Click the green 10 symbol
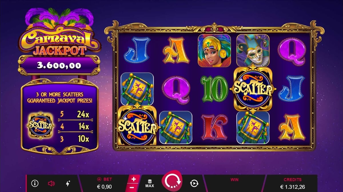 [x=214, y=88]
